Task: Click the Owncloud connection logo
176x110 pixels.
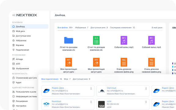Action: [101, 91]
